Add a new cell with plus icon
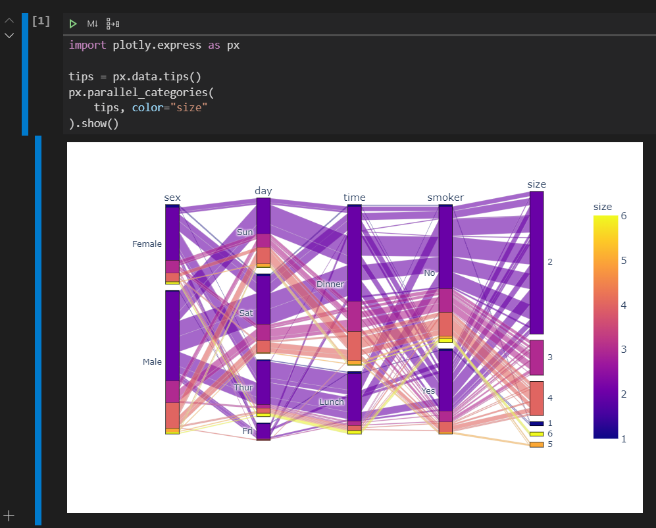656x528 pixels. 9,516
